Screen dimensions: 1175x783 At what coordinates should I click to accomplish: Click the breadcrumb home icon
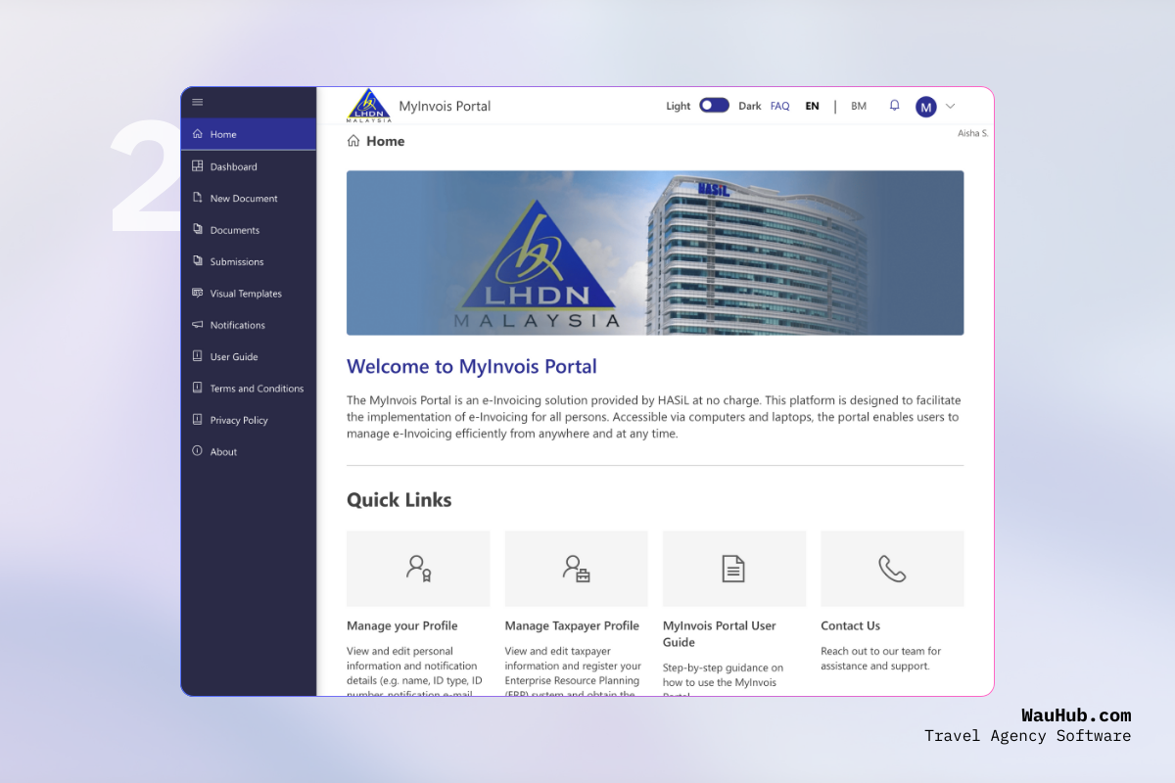click(x=353, y=141)
